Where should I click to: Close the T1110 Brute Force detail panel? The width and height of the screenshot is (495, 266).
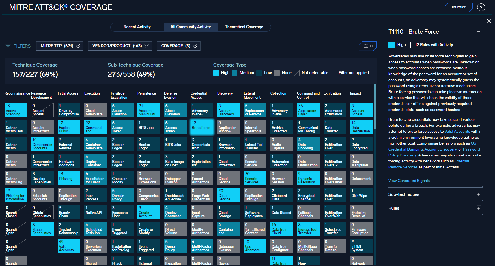[489, 21]
